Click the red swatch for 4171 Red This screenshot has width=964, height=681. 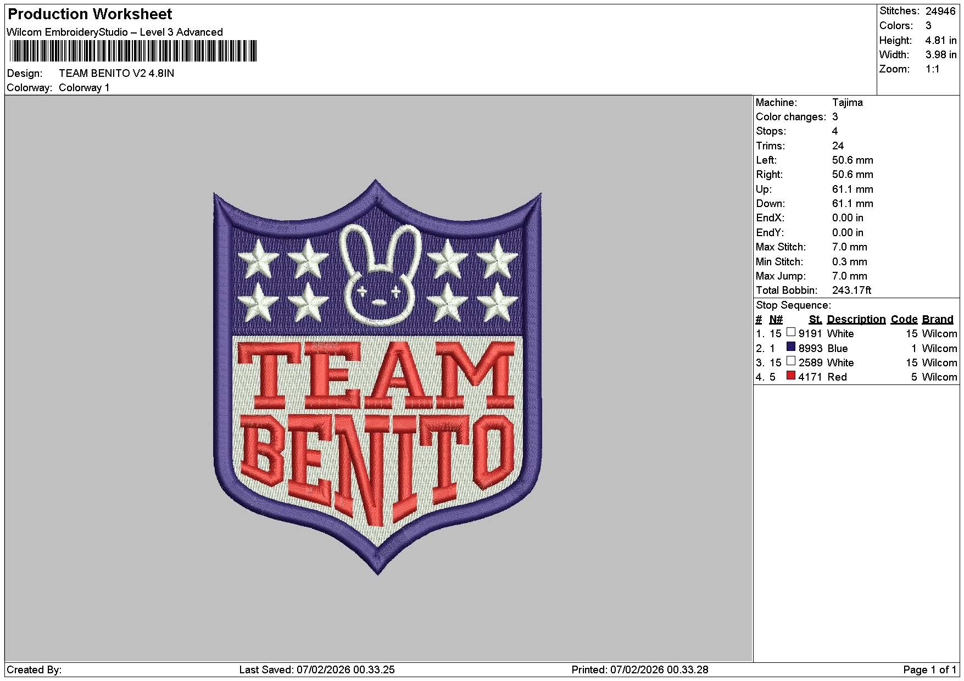(x=791, y=375)
